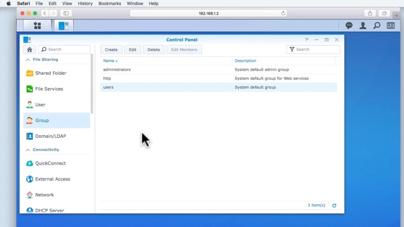Open External Access settings
Screen dimensions: 404x227
57,179
